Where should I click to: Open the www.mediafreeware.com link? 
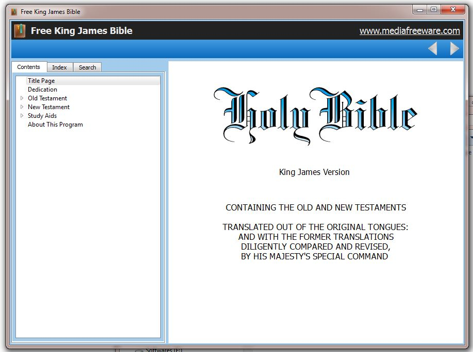(409, 31)
